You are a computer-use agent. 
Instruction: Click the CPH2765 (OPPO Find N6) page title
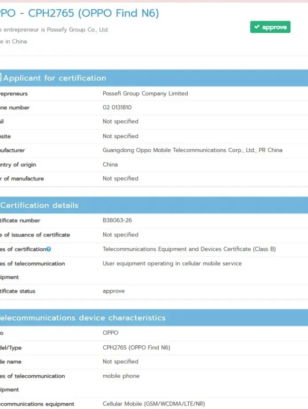click(79, 13)
